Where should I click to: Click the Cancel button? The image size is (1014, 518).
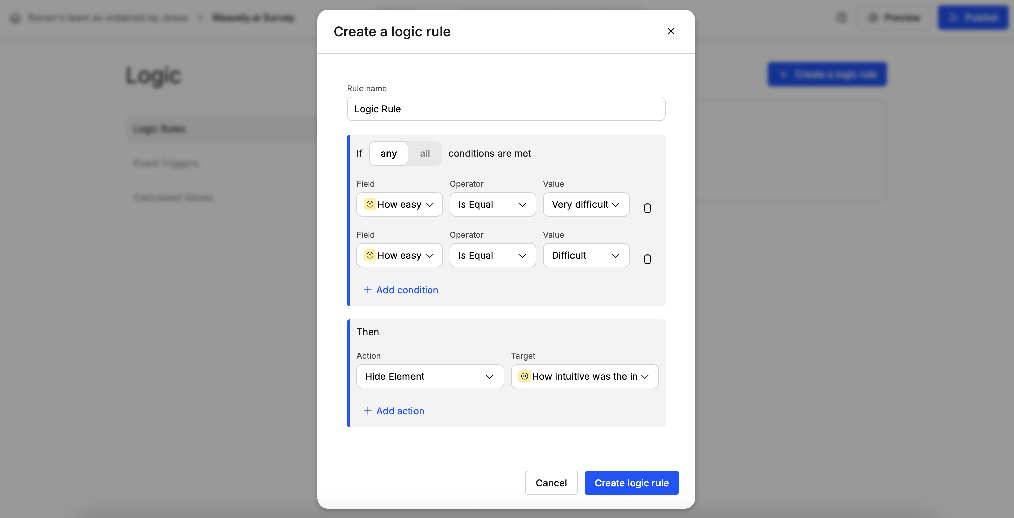pyautogui.click(x=551, y=483)
